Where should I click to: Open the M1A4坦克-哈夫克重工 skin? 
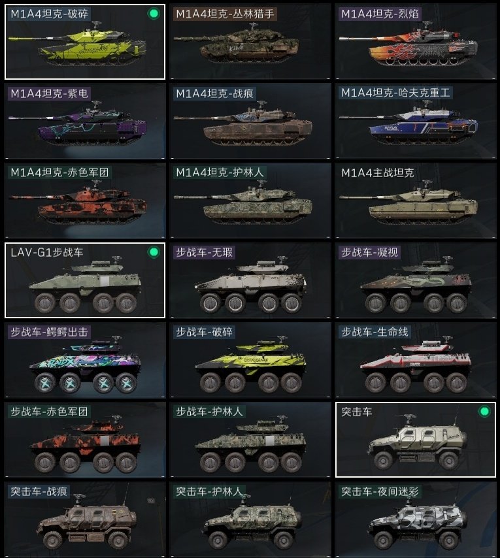pos(415,121)
